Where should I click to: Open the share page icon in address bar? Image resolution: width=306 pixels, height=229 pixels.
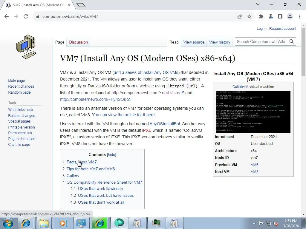click(240, 17)
